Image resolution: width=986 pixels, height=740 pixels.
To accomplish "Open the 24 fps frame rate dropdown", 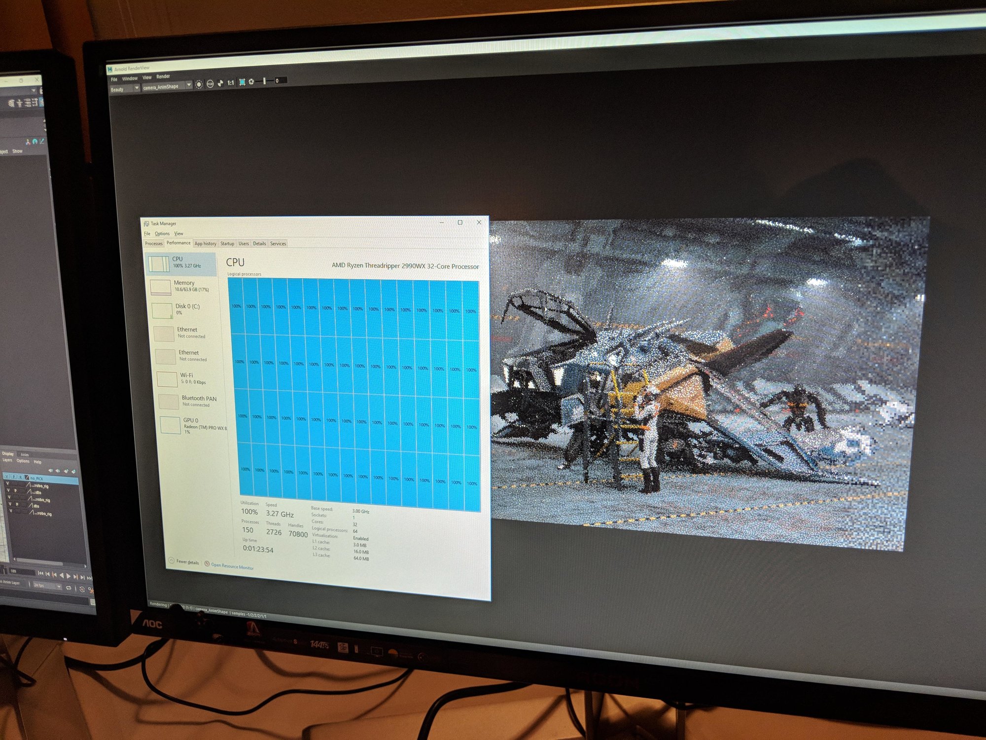I will tap(59, 587).
